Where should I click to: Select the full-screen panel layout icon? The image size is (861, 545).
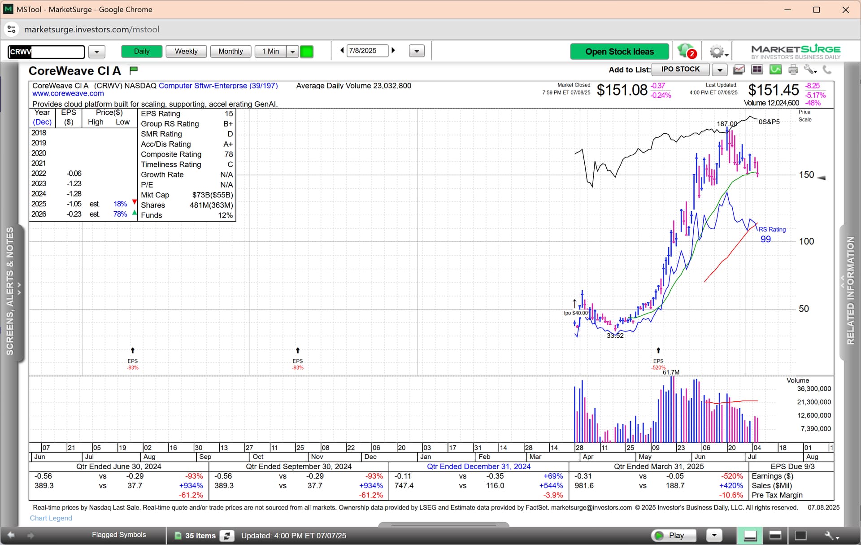pos(800,535)
